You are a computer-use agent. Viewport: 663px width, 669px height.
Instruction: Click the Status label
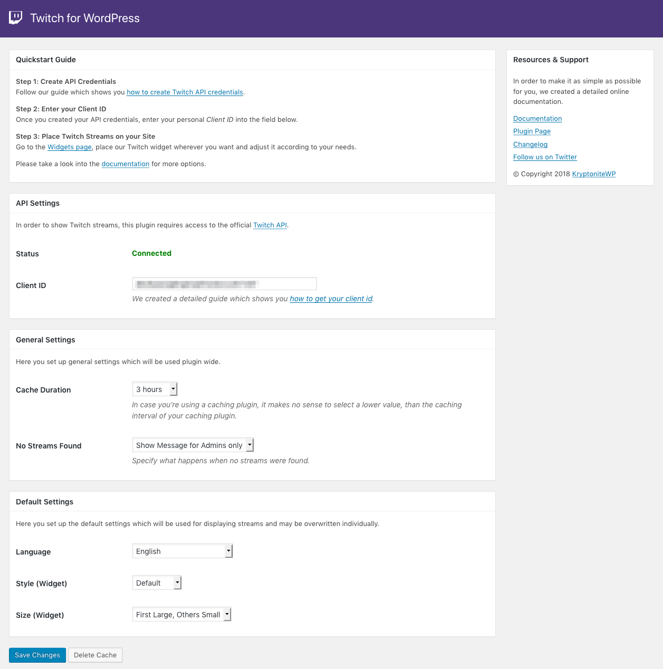(27, 254)
